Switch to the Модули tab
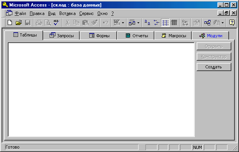Image resolution: width=239 pixels, height=152 pixels. [x=211, y=36]
